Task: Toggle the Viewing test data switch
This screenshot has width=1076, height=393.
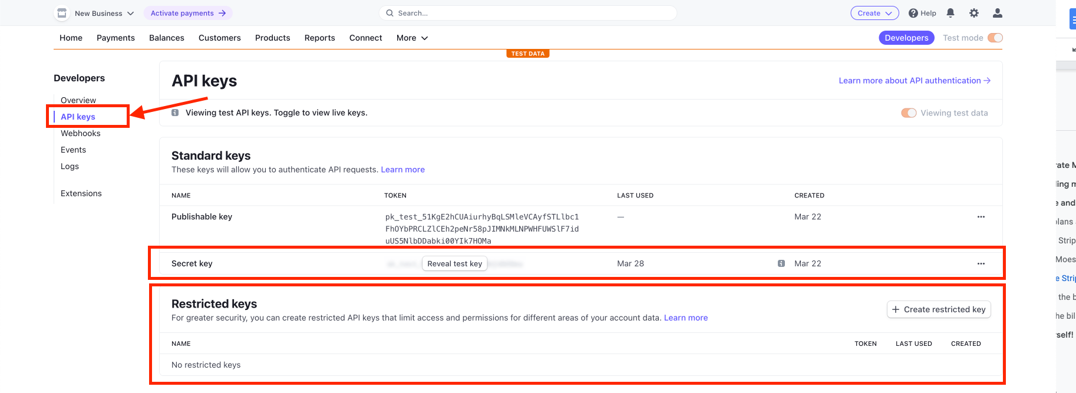Action: tap(909, 113)
